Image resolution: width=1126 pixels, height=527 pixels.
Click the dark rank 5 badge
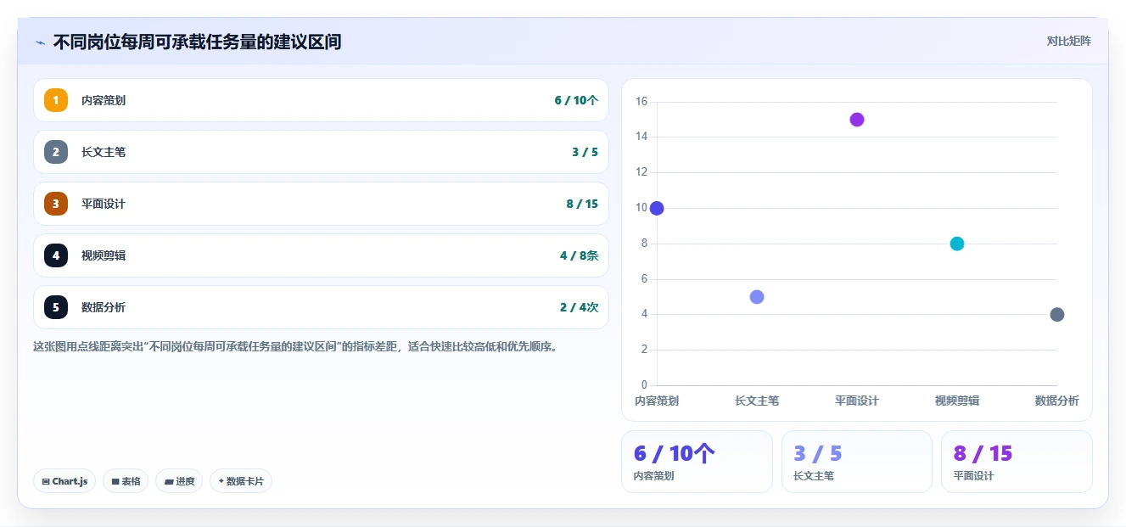pos(56,307)
